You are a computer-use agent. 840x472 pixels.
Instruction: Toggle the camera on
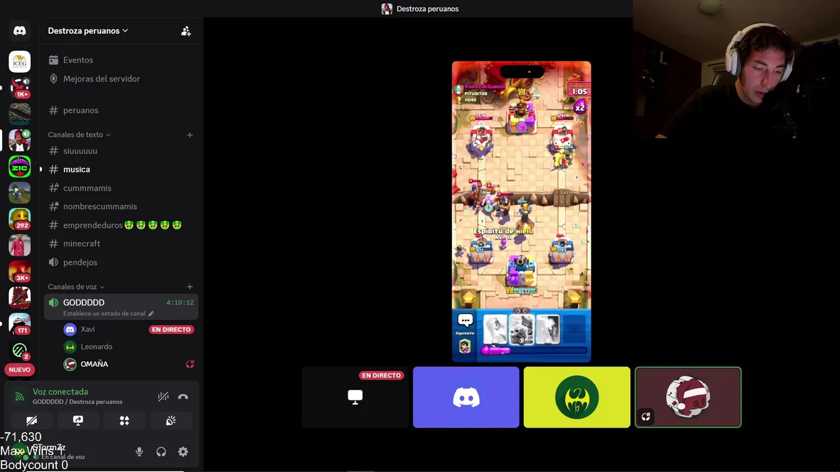coord(31,421)
